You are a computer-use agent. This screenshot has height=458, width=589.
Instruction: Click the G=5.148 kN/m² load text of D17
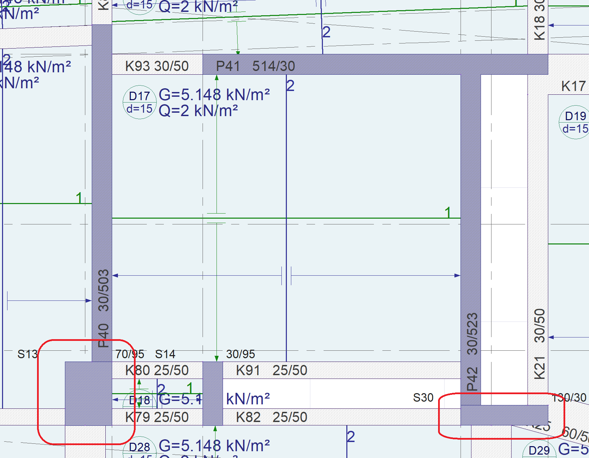click(214, 95)
